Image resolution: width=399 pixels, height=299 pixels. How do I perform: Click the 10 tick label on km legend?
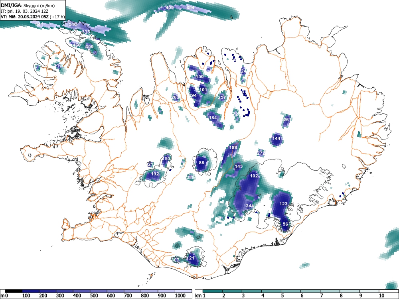(x=381, y=296)
